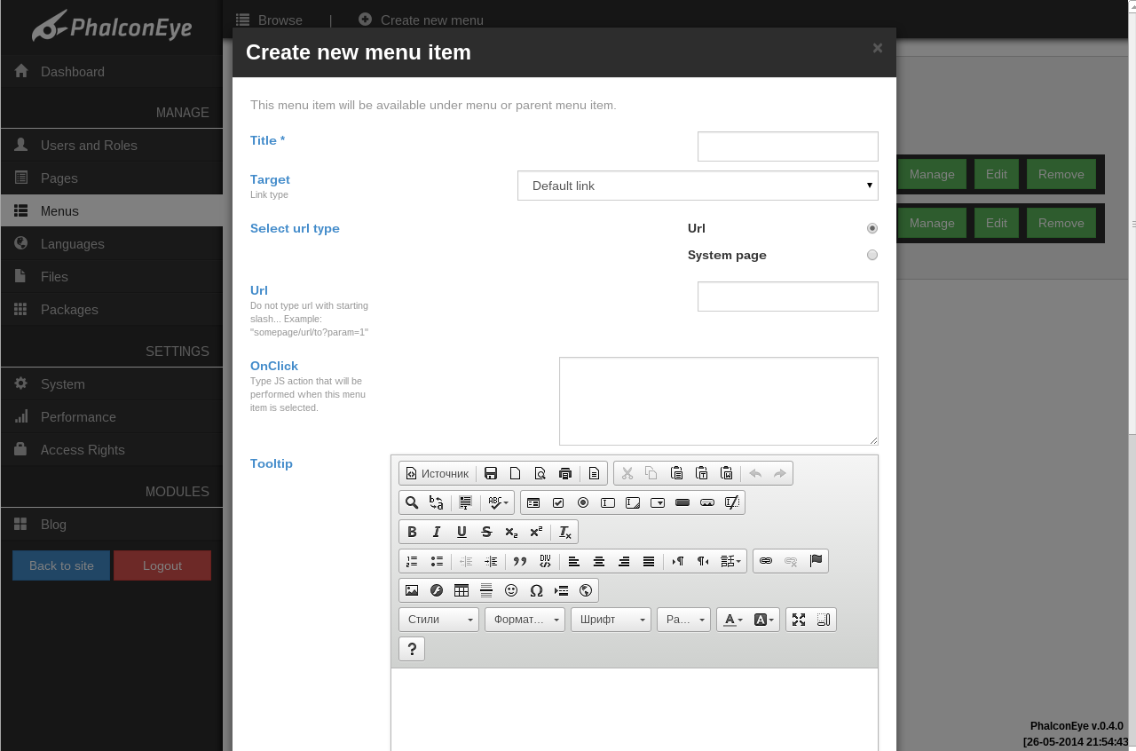The image size is (1136, 751).
Task: Open the Target link type dropdown
Action: (698, 186)
